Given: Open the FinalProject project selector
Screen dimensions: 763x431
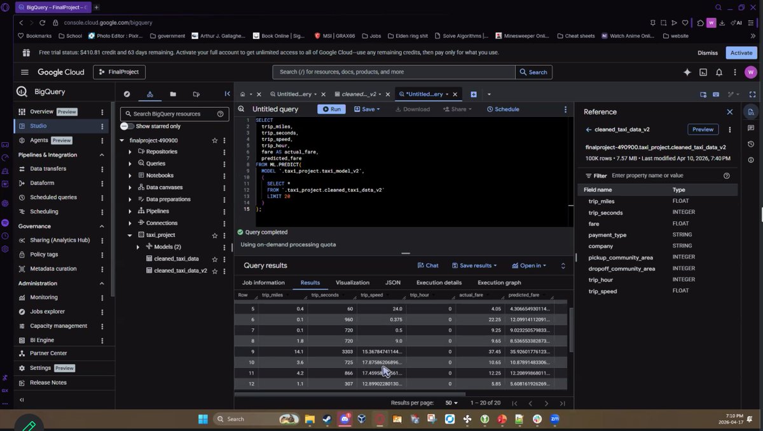Looking at the screenshot, I should (x=120, y=72).
